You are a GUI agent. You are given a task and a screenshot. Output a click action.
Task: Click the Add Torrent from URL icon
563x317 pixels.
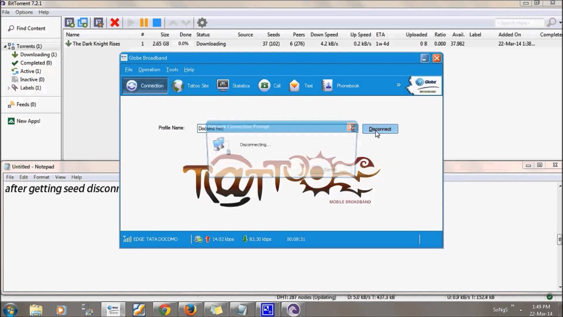tap(83, 22)
